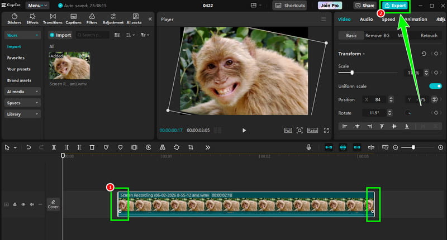Click the Import button
Viewport: 447px width, 240px height.
click(60, 35)
